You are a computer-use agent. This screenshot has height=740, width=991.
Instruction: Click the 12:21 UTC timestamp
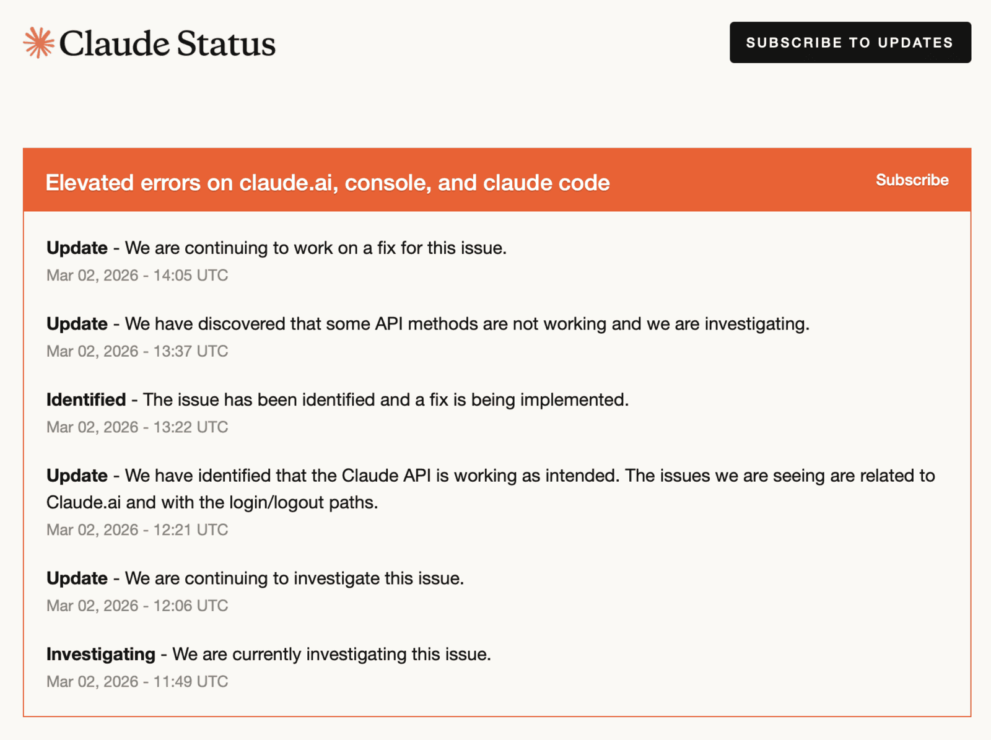point(137,530)
